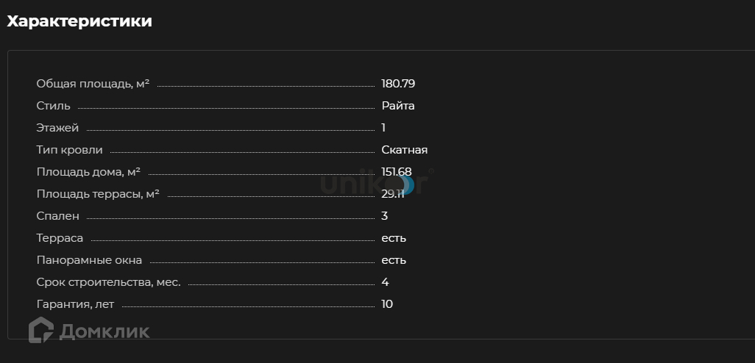The image size is (755, 363).
Task: Click the Тип кровли label
Action: pos(70,150)
